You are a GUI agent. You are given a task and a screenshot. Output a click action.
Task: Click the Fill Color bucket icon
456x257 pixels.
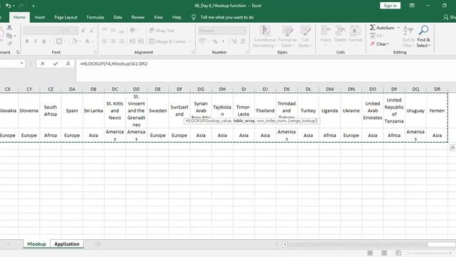click(x=75, y=41)
